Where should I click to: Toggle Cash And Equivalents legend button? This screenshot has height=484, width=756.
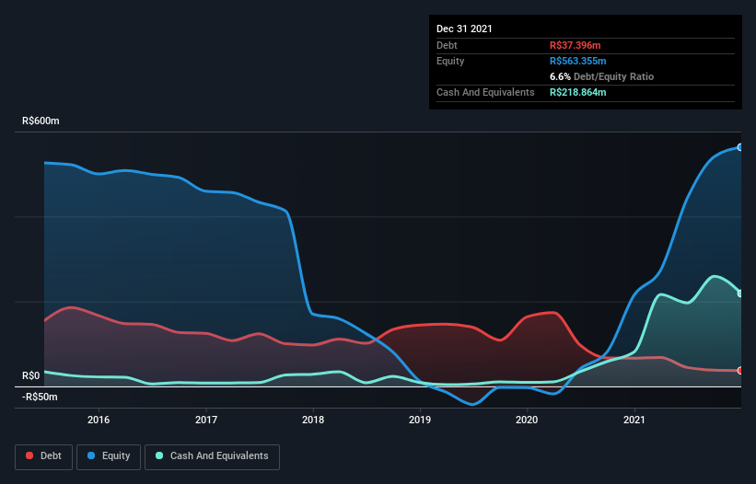click(x=212, y=456)
